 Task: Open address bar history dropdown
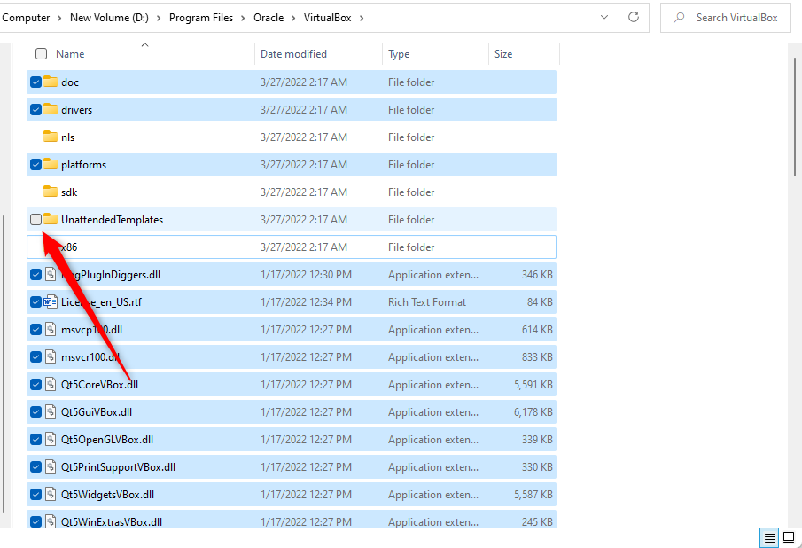point(604,17)
